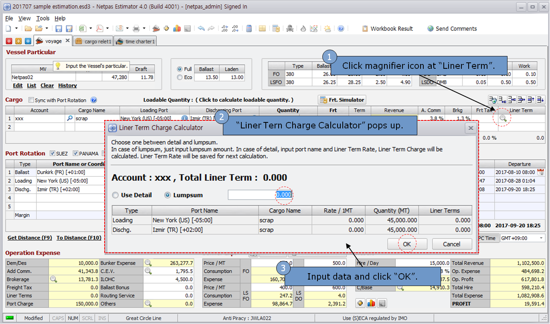The image size is (550, 324).
Task: Click the vessel History link
Action: 67,86
